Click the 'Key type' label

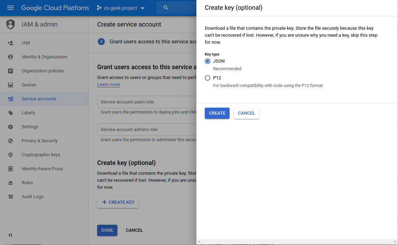212,54
